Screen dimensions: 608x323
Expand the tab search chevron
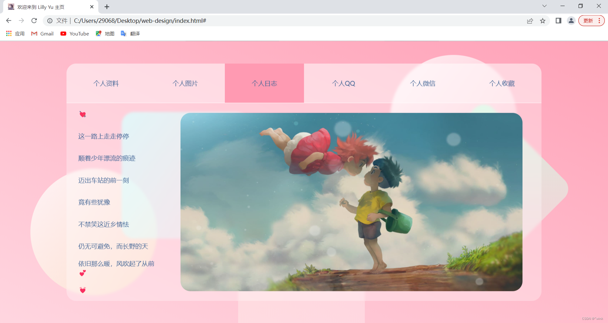[x=544, y=6]
